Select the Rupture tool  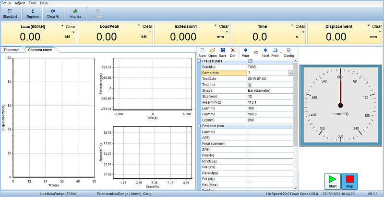click(x=33, y=13)
